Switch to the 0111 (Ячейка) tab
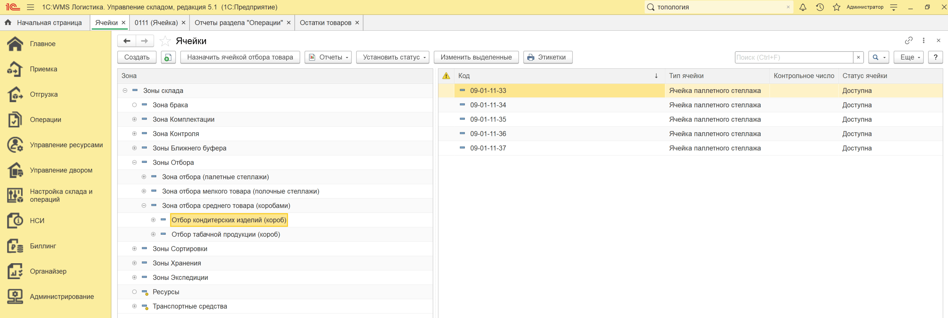This screenshot has width=948, height=318. tap(156, 23)
